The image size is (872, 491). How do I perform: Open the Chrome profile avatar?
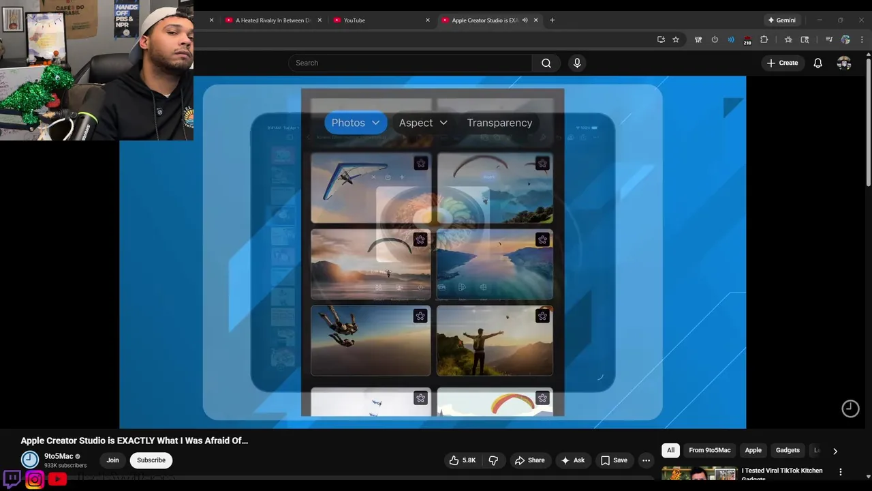click(x=845, y=40)
